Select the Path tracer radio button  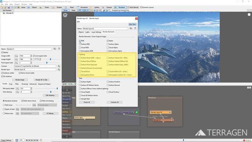(x=4, y=105)
